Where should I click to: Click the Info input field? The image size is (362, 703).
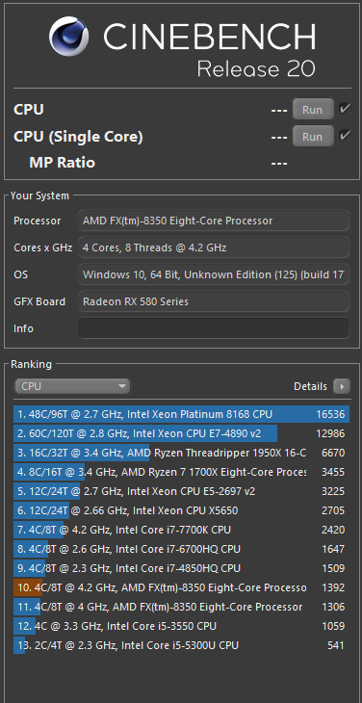click(214, 328)
